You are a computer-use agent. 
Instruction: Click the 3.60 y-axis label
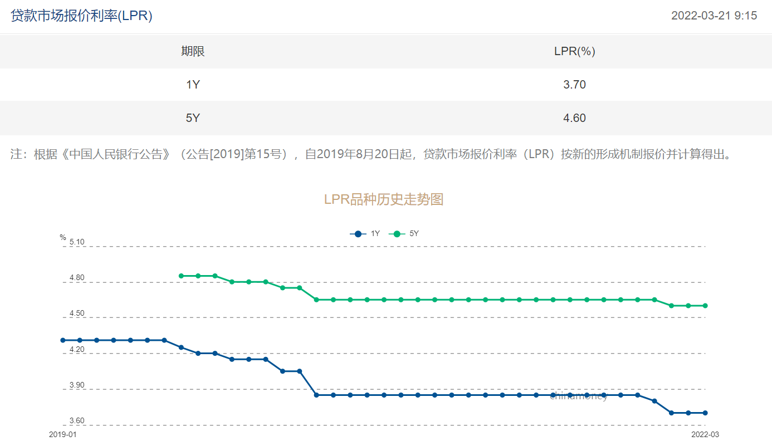click(77, 421)
